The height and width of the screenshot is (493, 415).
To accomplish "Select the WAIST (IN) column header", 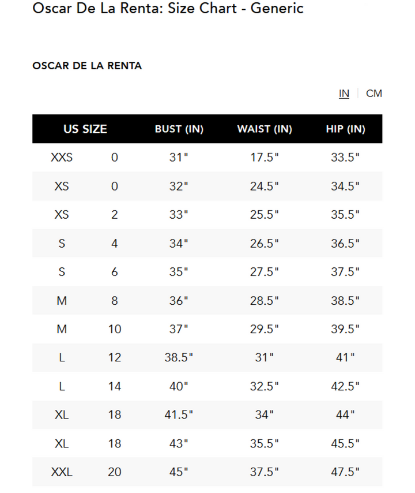I will coord(265,129).
